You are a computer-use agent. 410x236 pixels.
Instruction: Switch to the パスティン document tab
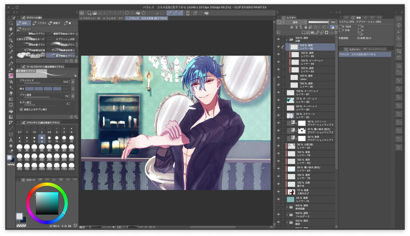(90, 18)
